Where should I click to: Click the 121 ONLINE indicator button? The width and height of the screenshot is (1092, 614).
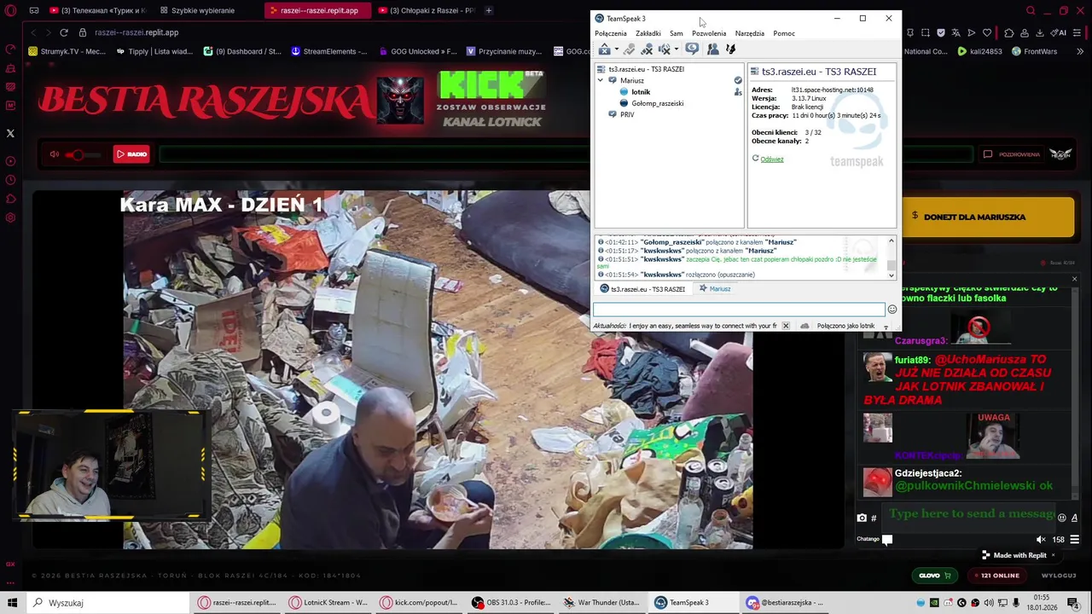(998, 576)
